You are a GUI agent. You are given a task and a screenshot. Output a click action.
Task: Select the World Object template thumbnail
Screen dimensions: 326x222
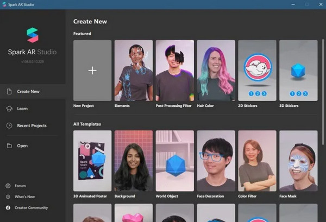pos(174,161)
